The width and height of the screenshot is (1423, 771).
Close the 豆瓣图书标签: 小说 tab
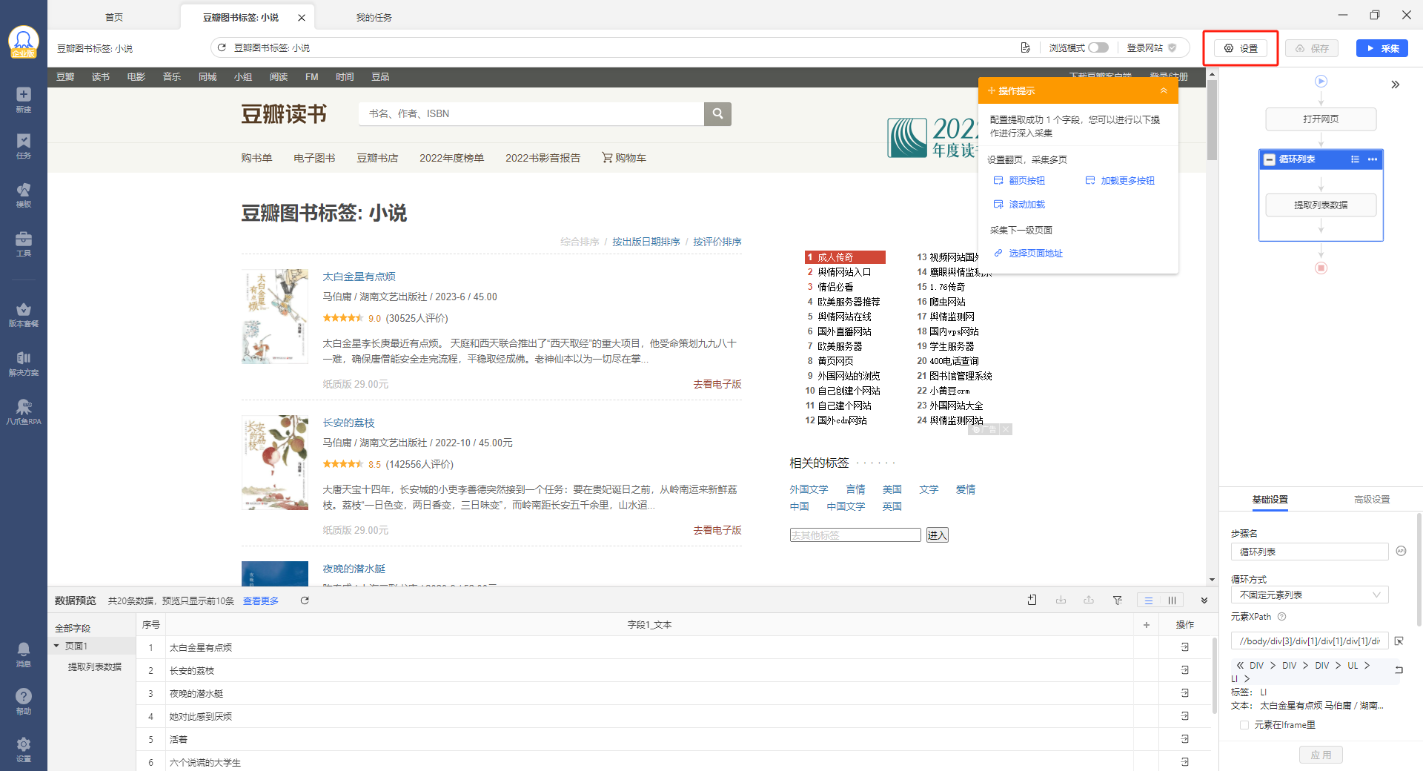(x=302, y=18)
